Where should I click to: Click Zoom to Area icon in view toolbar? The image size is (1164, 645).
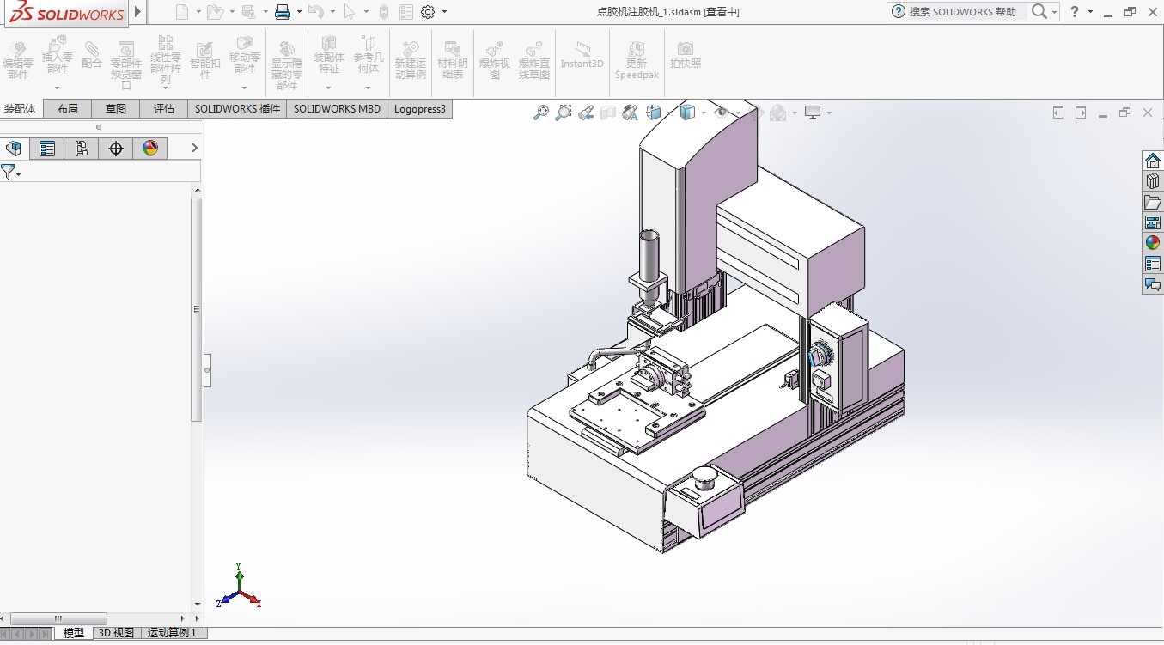(563, 113)
